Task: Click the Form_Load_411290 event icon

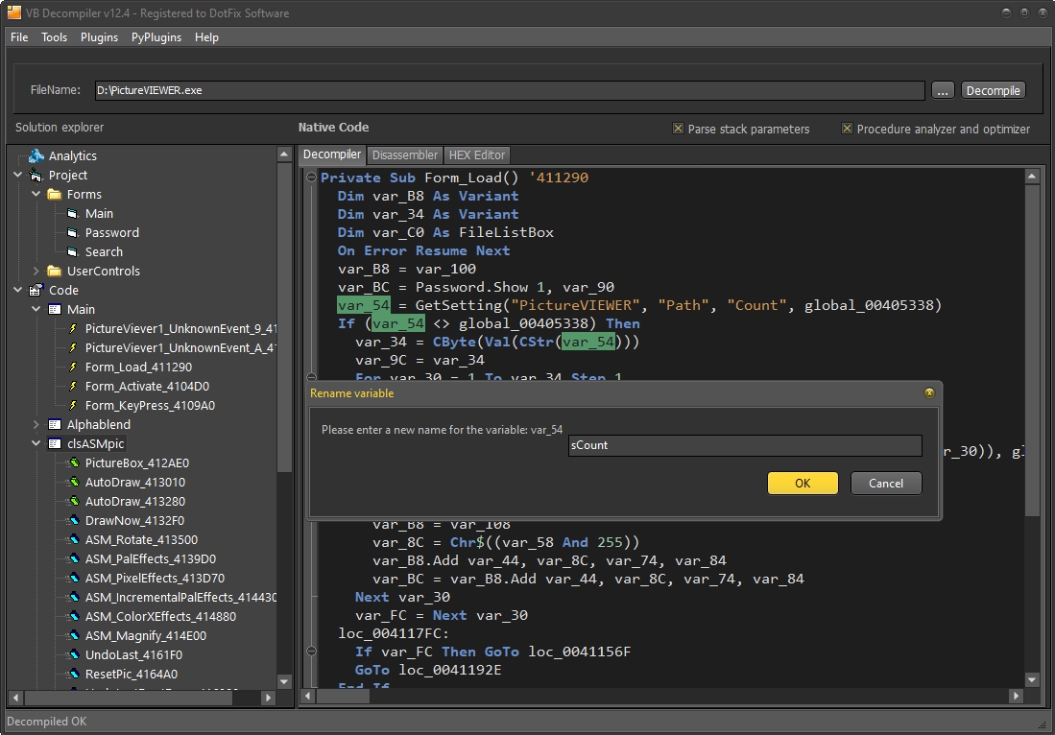Action: click(x=73, y=367)
